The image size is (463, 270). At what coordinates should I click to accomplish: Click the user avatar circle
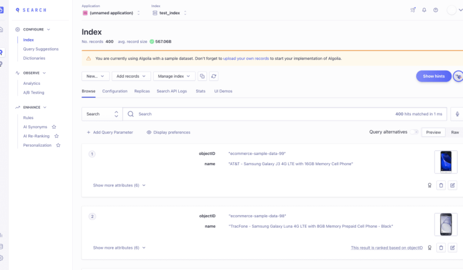(x=452, y=10)
